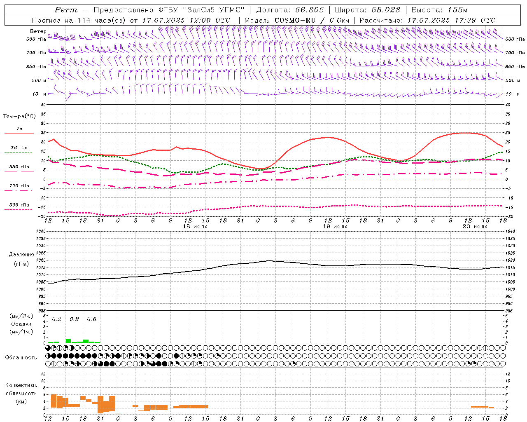Click the "Конвективн." convective cloud label
This screenshot has width=527, height=422.
point(21,385)
